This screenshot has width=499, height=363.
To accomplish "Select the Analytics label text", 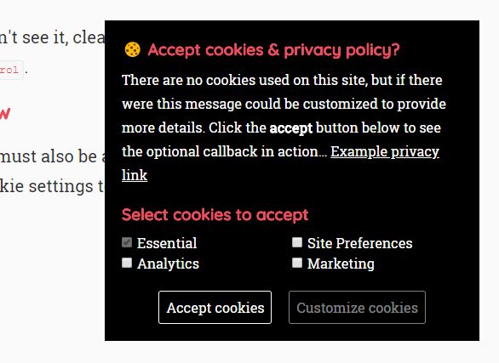I will coord(168,264).
